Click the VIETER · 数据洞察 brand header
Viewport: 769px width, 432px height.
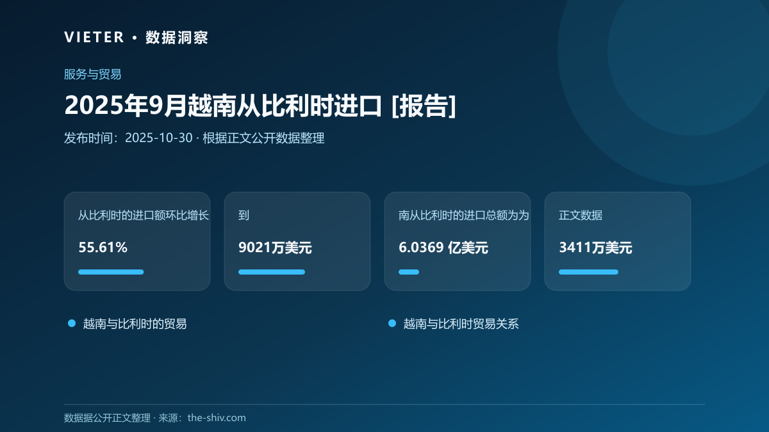click(x=136, y=37)
